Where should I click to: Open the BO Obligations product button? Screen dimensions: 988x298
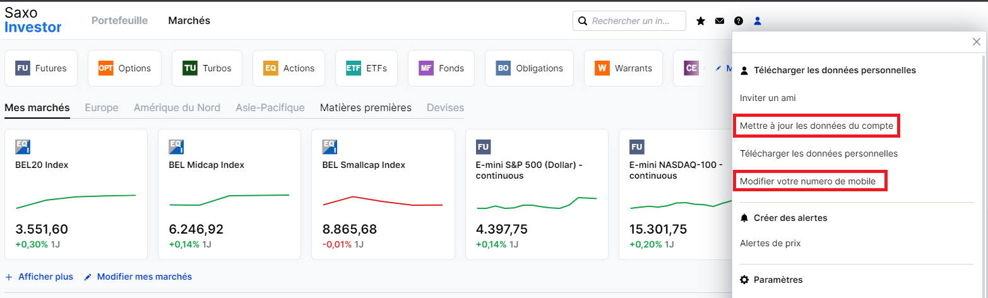pyautogui.click(x=529, y=68)
